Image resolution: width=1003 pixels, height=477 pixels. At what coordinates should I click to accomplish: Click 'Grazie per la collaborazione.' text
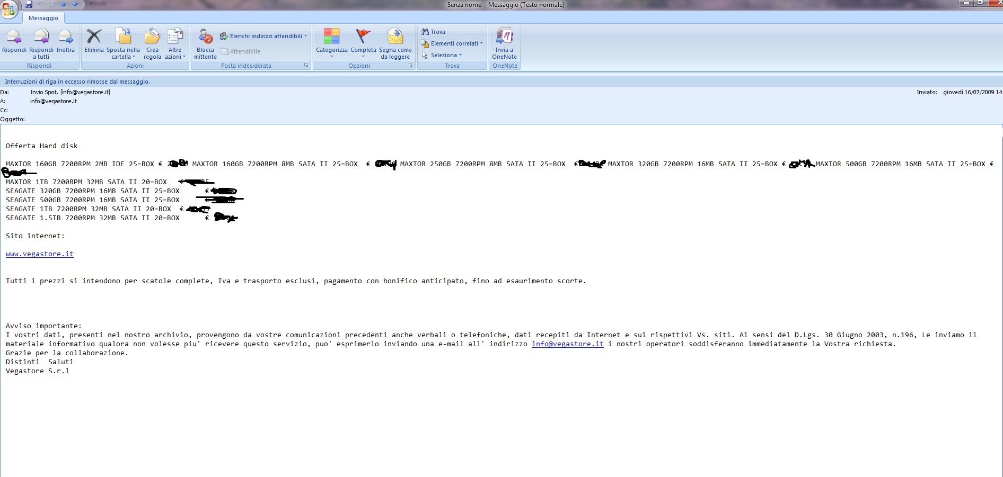coord(67,353)
